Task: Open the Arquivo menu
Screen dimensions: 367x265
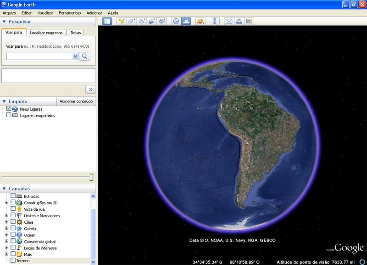Action: tap(9, 13)
